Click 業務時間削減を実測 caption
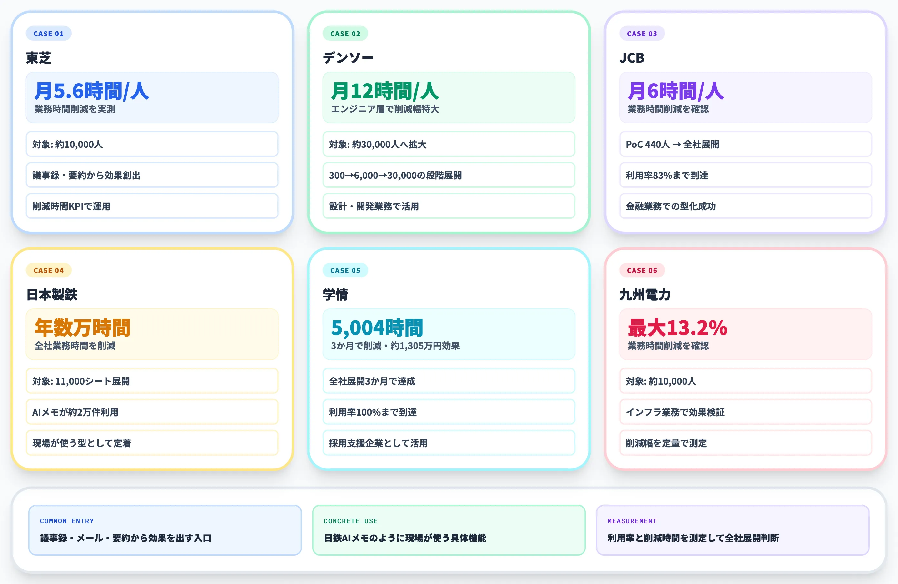Image resolution: width=898 pixels, height=584 pixels. 75,109
